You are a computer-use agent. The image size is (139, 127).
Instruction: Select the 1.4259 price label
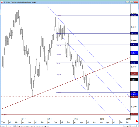coord(134,34)
